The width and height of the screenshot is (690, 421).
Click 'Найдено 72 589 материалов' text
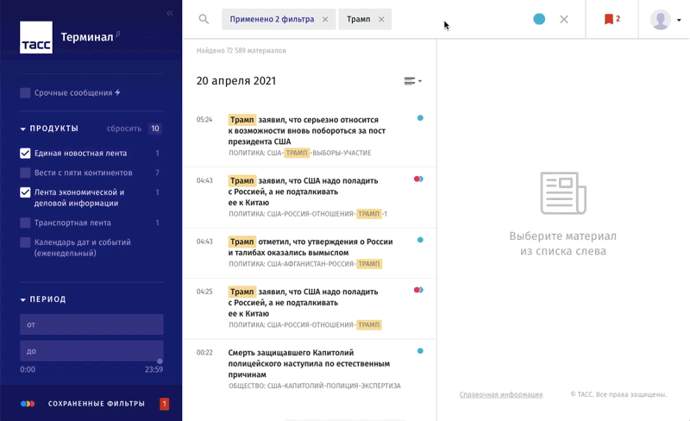click(241, 51)
